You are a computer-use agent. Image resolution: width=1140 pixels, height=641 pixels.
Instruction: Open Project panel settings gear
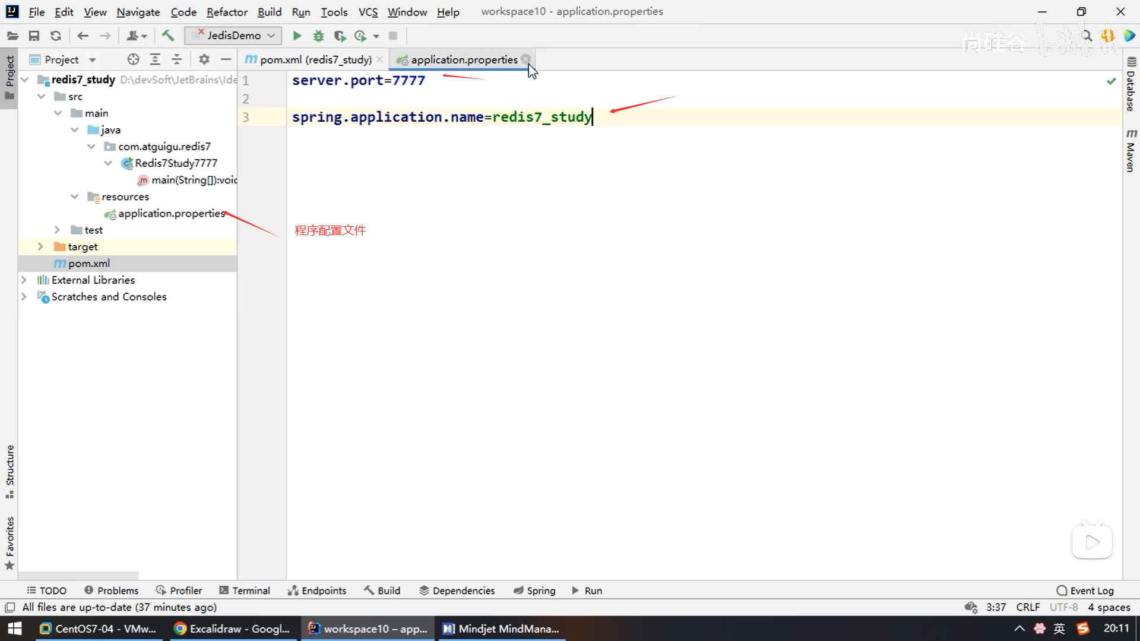click(x=204, y=59)
